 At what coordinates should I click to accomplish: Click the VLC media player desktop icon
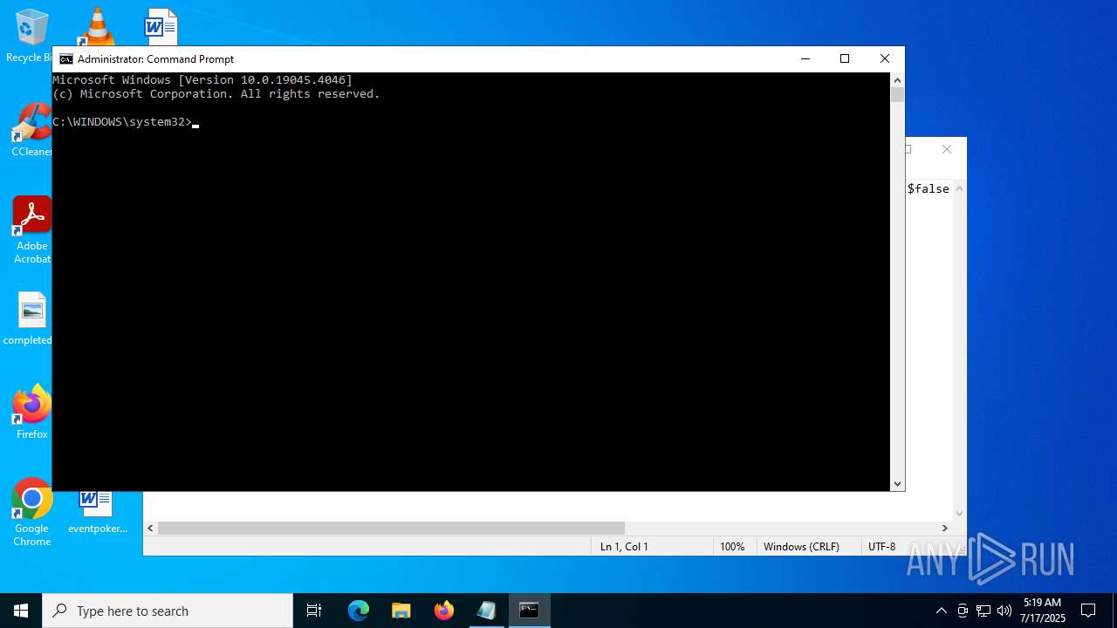pyautogui.click(x=97, y=26)
